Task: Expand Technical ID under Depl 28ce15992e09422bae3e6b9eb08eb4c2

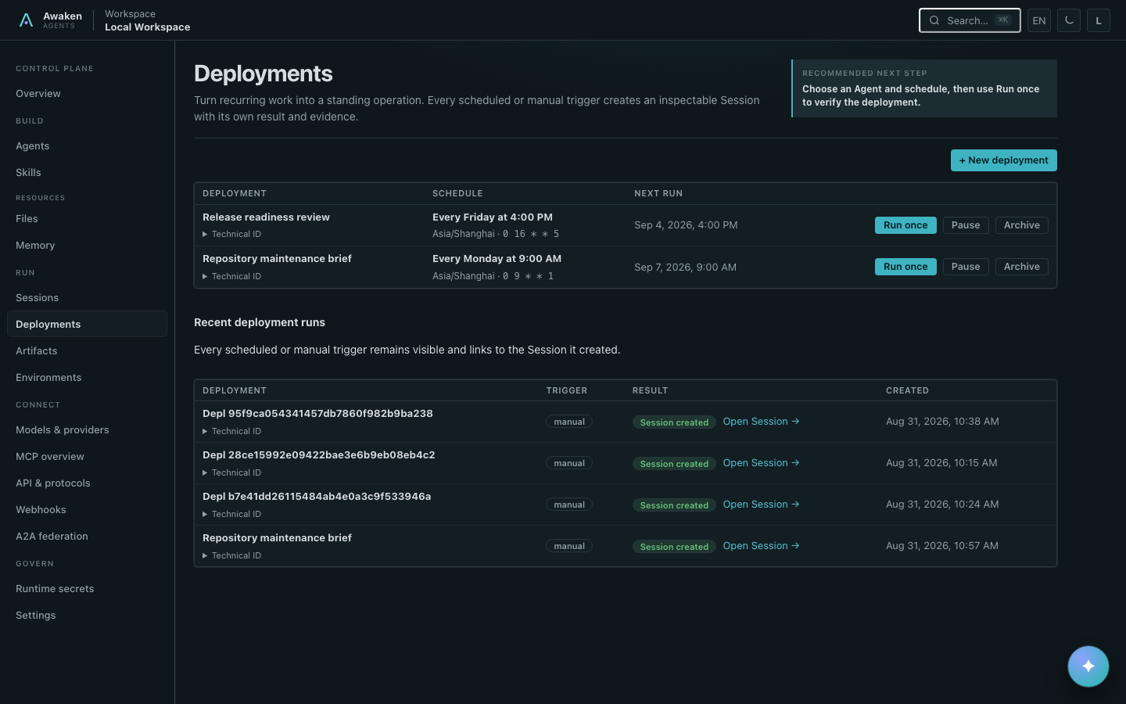Action: (x=232, y=472)
